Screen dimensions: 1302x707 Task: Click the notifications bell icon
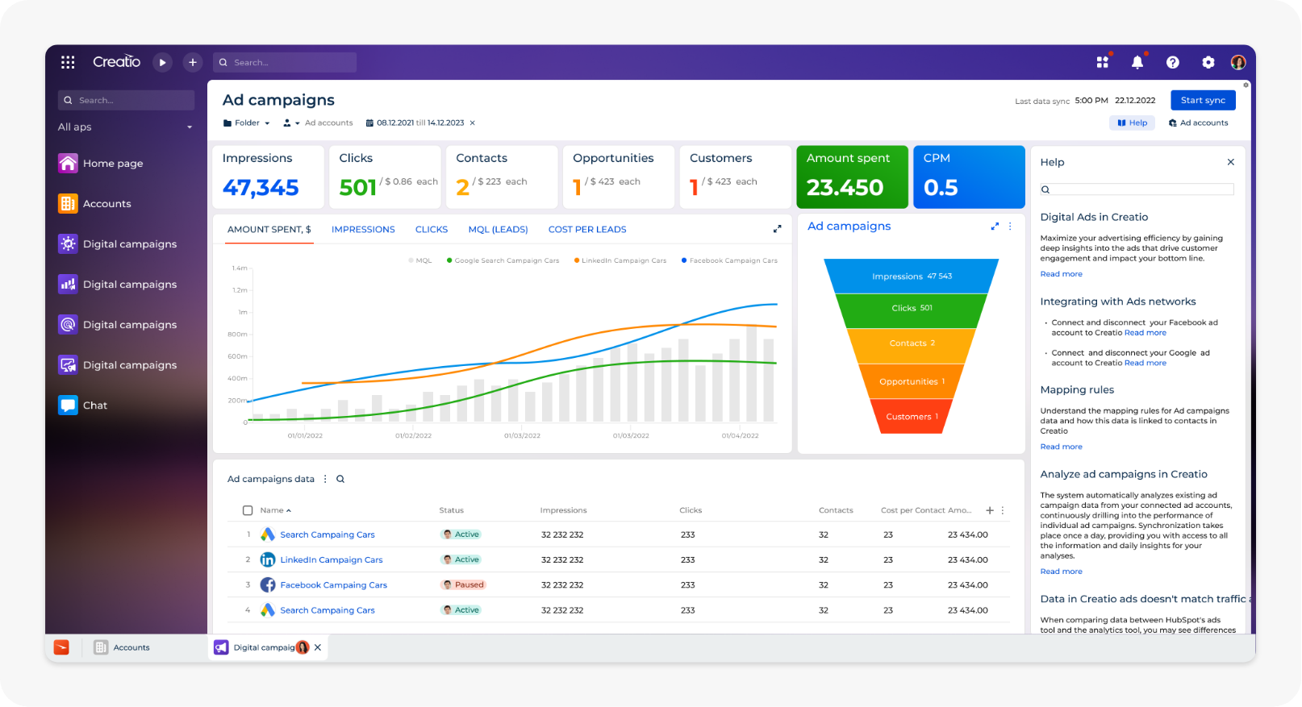pyautogui.click(x=1137, y=62)
